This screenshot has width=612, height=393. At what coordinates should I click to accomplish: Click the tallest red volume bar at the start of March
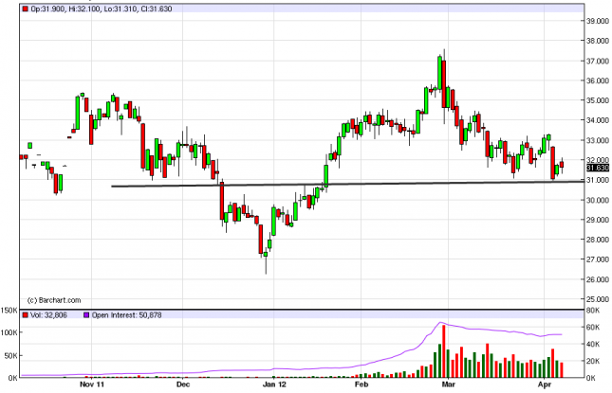pos(444,351)
